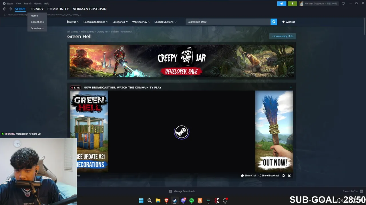The height and width of the screenshot is (205, 366).
Task: Click the Share Broadcast label
Action: (270, 175)
